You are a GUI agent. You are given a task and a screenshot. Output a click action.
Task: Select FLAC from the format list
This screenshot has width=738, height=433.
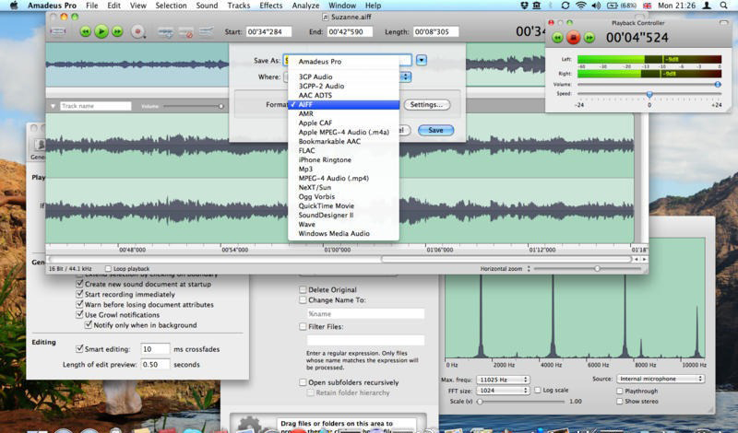coord(308,150)
